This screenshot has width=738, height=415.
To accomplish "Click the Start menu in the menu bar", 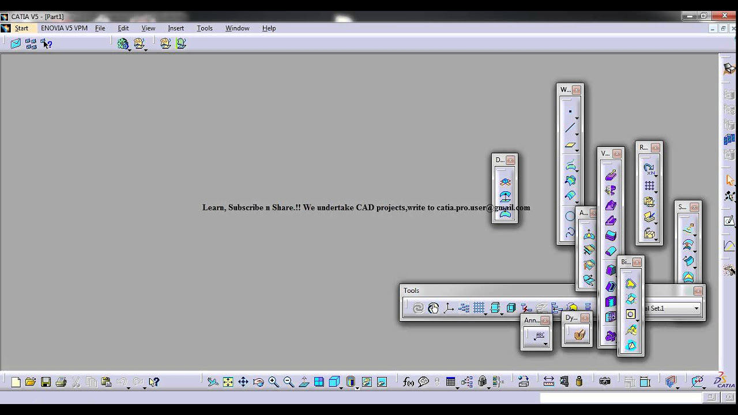I will 21,28.
